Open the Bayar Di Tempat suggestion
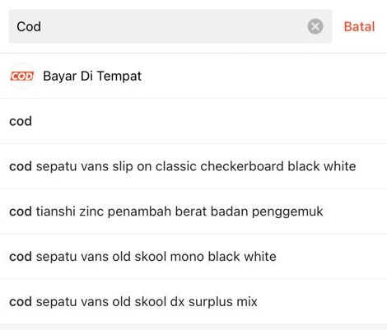Viewport: 387px width, 330px height. tap(193, 76)
